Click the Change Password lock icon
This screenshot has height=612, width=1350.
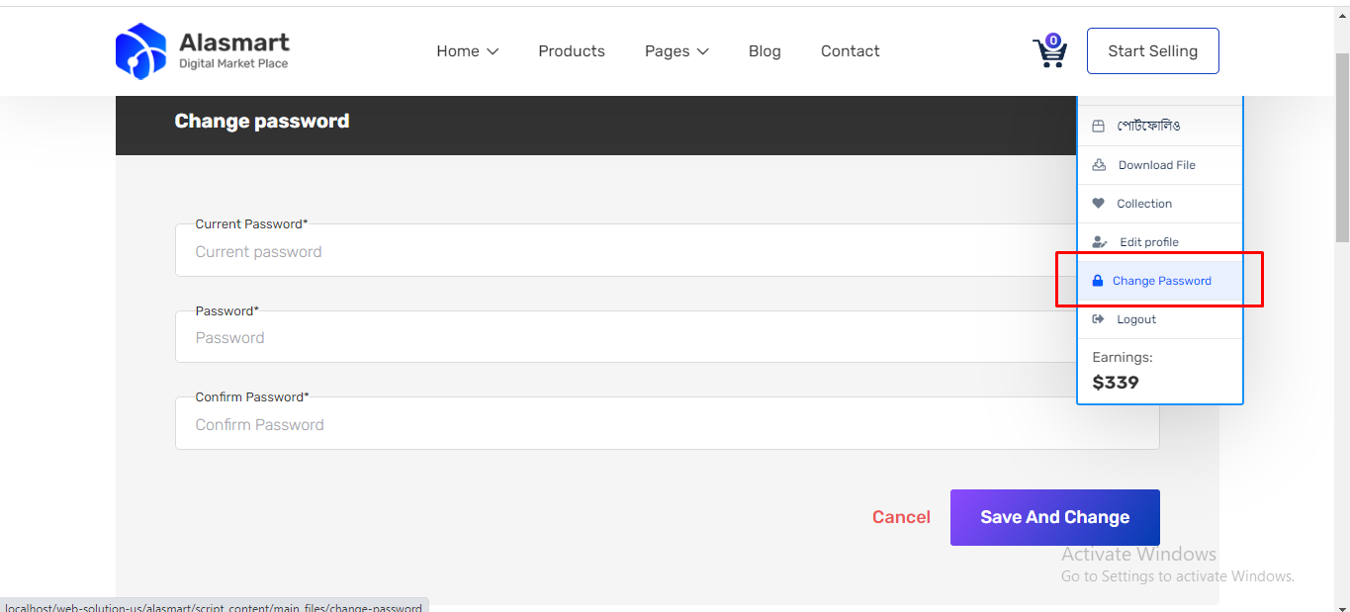(1097, 281)
